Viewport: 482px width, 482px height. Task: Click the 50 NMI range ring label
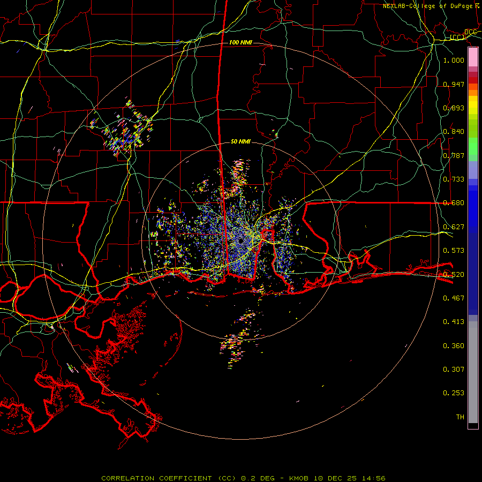(240, 141)
